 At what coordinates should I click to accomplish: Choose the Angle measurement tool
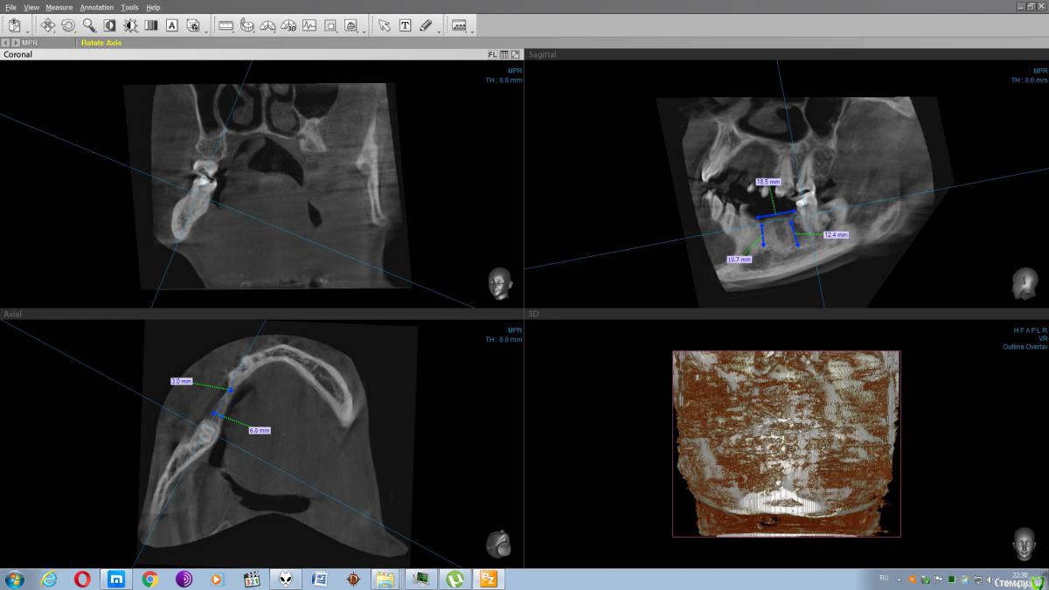(267, 25)
